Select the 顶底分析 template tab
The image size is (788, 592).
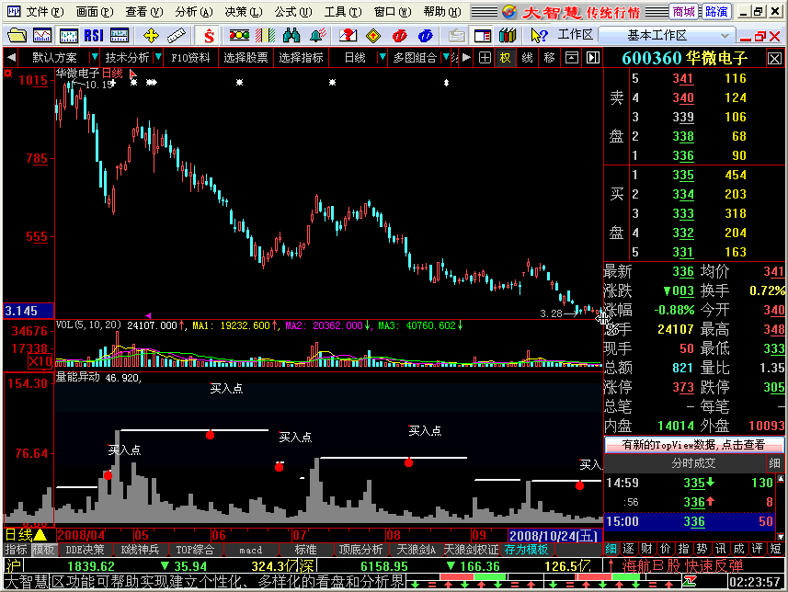(x=360, y=550)
